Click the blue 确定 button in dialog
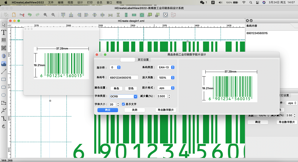298x162 pixels. (x=108, y=110)
